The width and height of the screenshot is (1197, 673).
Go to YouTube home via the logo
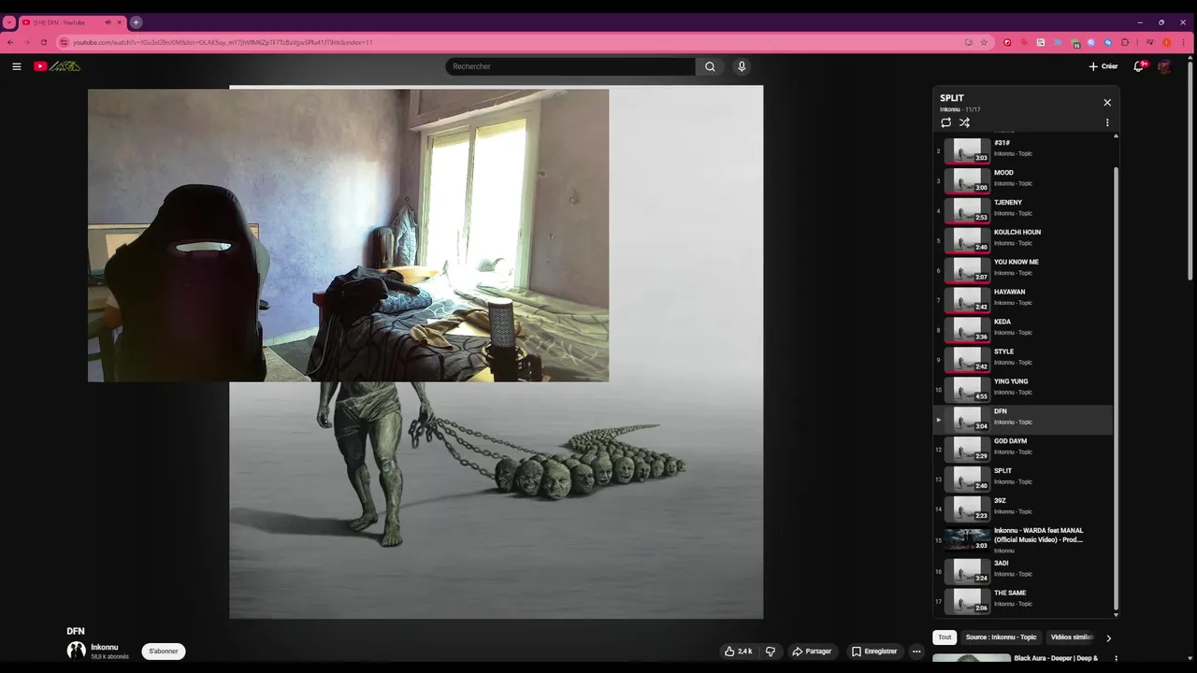[x=57, y=66]
